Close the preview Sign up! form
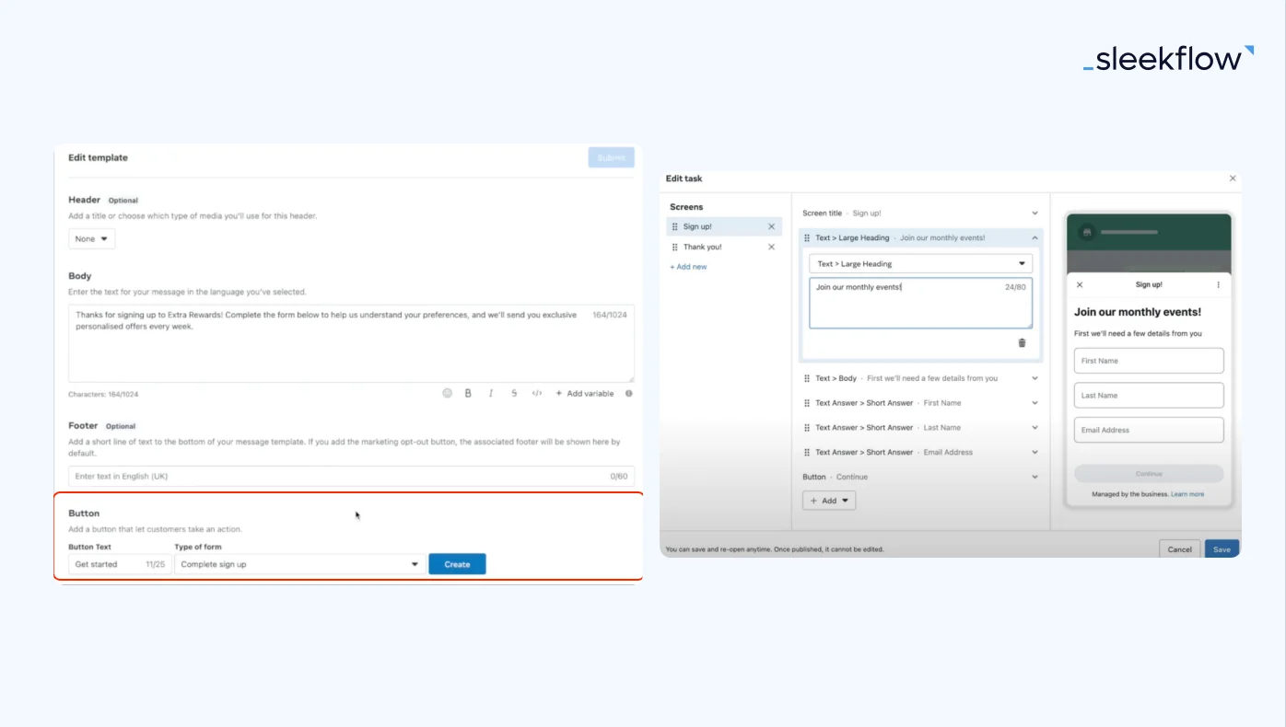 (1080, 285)
